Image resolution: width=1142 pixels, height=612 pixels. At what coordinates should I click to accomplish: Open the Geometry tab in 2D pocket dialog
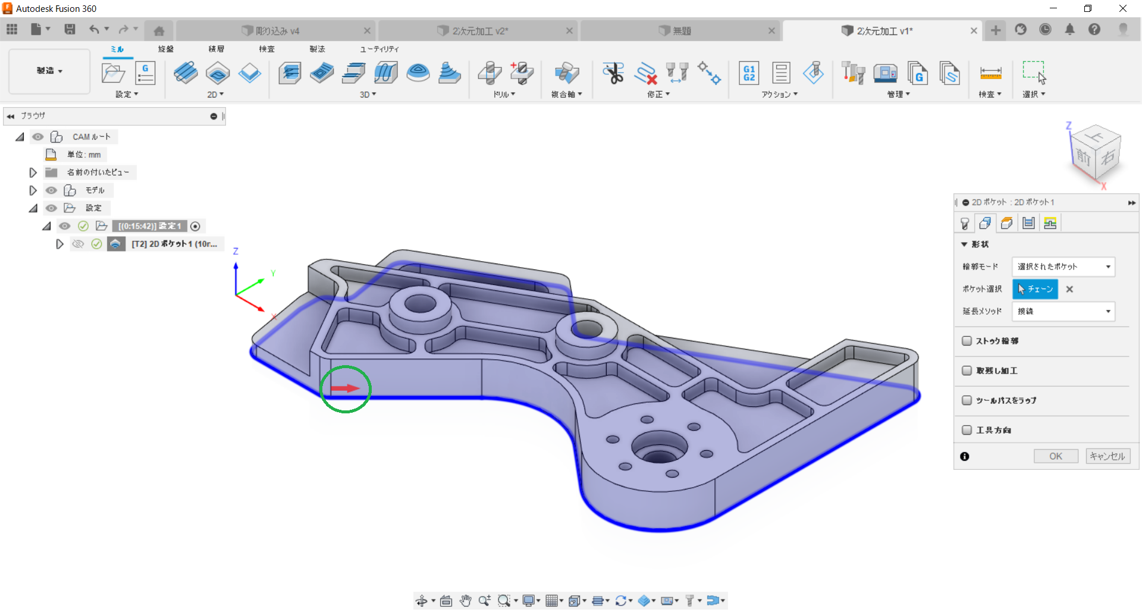click(985, 223)
